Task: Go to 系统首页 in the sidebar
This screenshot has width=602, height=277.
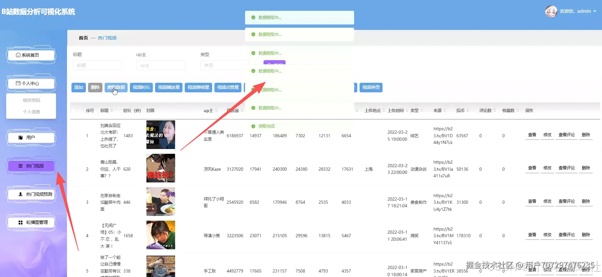Action: [31, 55]
